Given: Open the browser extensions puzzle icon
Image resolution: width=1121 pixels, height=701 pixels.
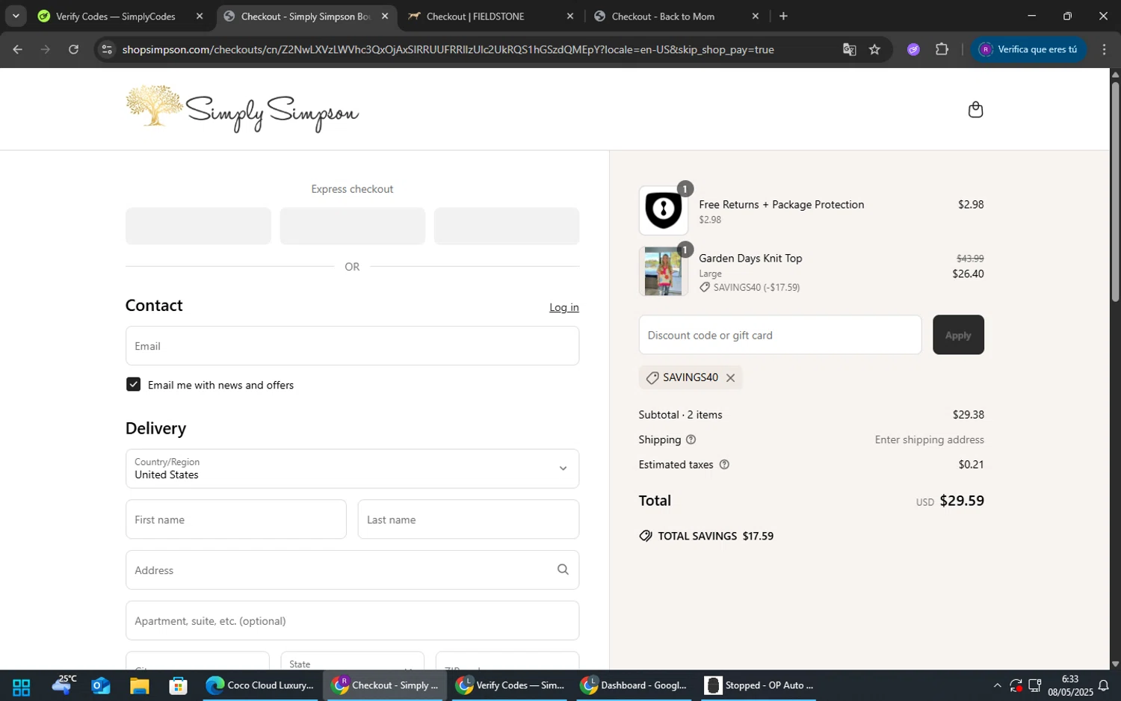Looking at the screenshot, I should click(x=942, y=49).
